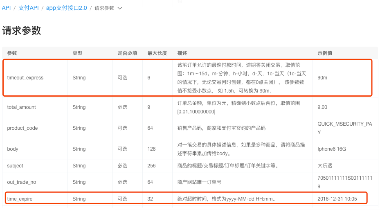Click the 示例值 column header
The height and width of the screenshot is (210, 380).
pyautogui.click(x=325, y=53)
